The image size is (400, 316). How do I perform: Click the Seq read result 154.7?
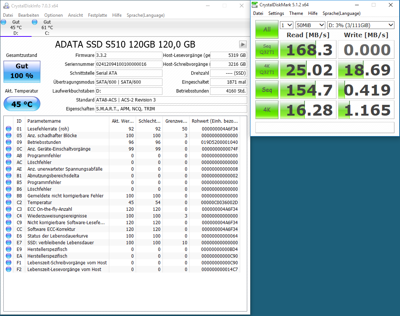point(308,90)
